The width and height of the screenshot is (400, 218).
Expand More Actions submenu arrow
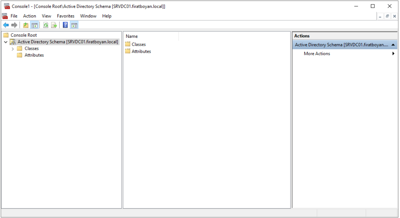point(393,54)
